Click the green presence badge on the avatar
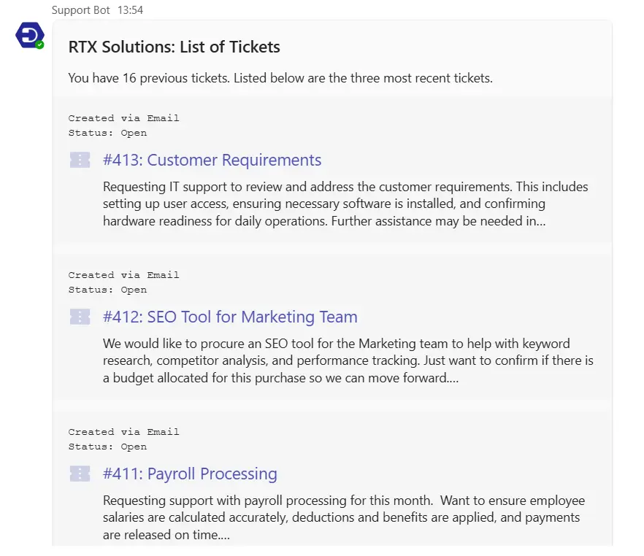Viewport: 644px width, 556px height. [x=40, y=45]
